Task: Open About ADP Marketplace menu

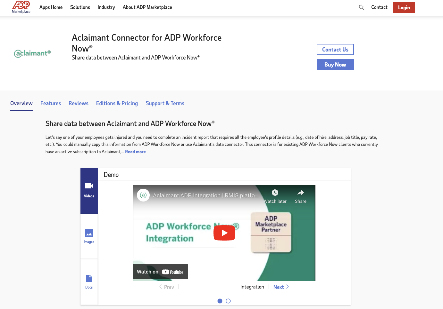Action: click(x=147, y=7)
